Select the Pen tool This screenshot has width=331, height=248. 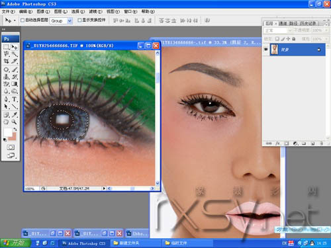(7, 99)
